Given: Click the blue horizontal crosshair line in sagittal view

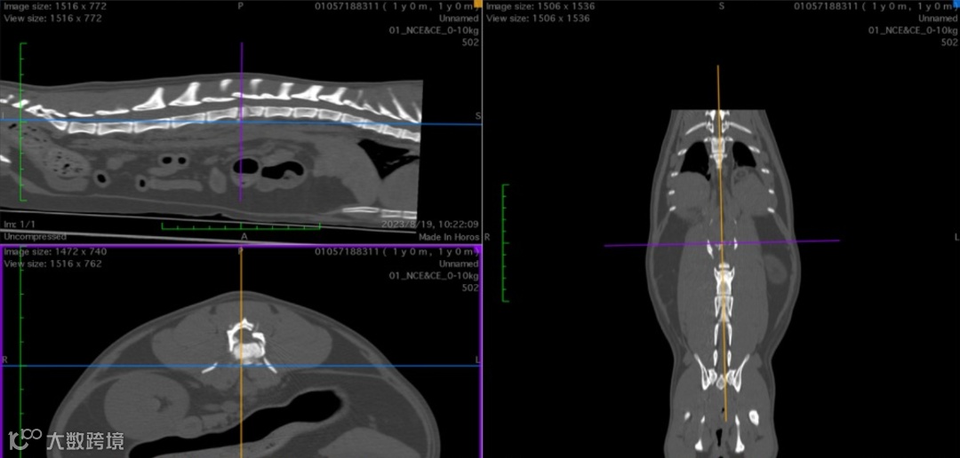Looking at the screenshot, I should [241, 121].
